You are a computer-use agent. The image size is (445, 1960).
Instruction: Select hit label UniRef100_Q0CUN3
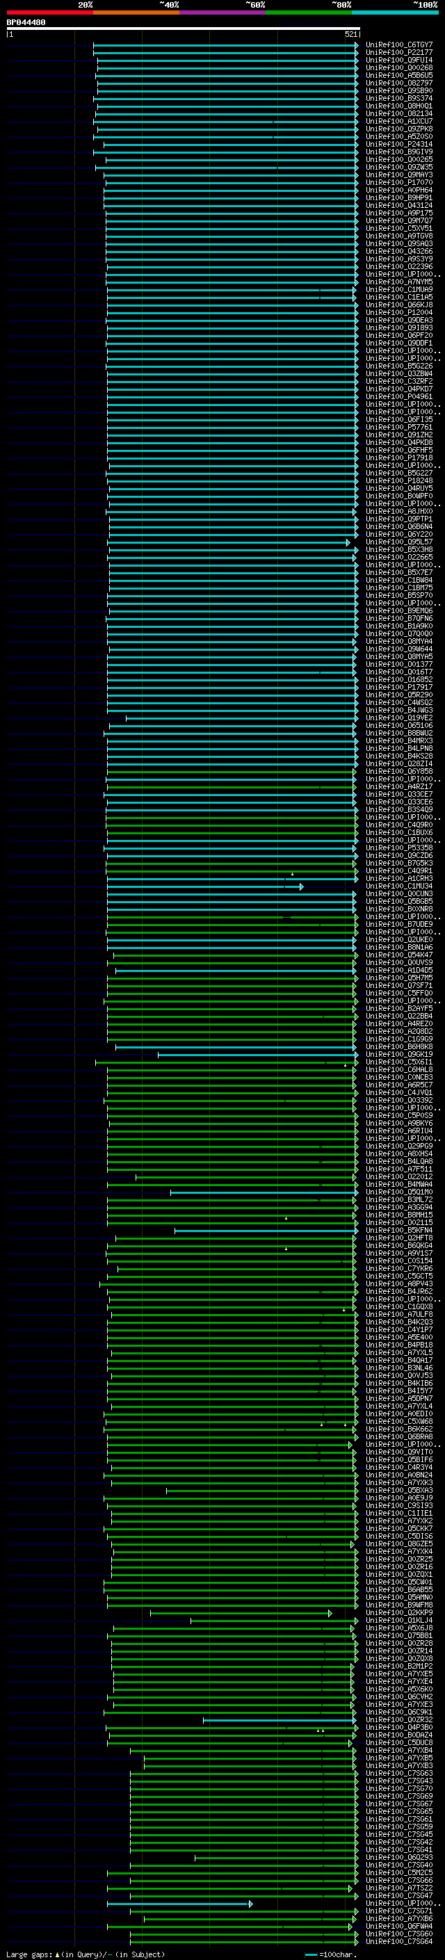pyautogui.click(x=399, y=894)
